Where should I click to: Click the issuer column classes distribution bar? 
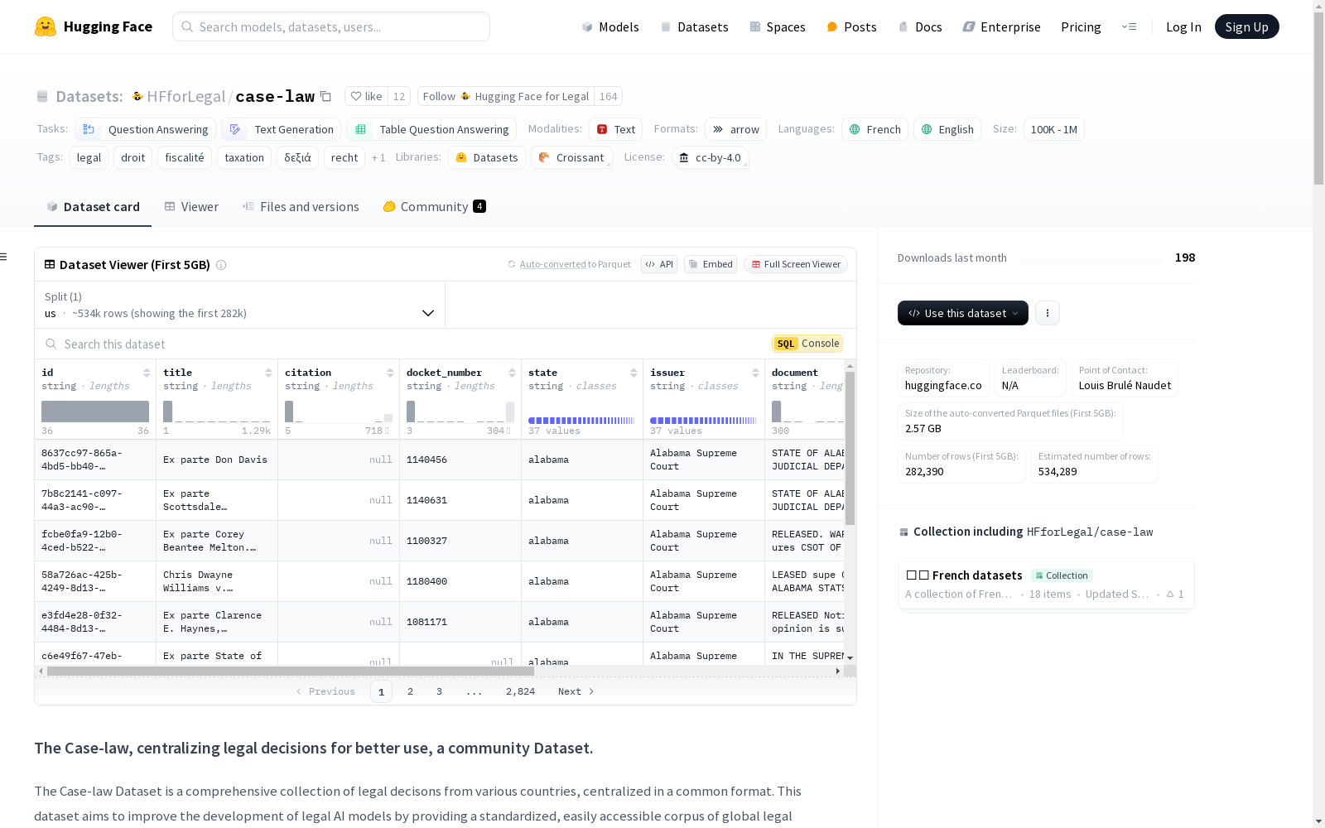(x=703, y=421)
